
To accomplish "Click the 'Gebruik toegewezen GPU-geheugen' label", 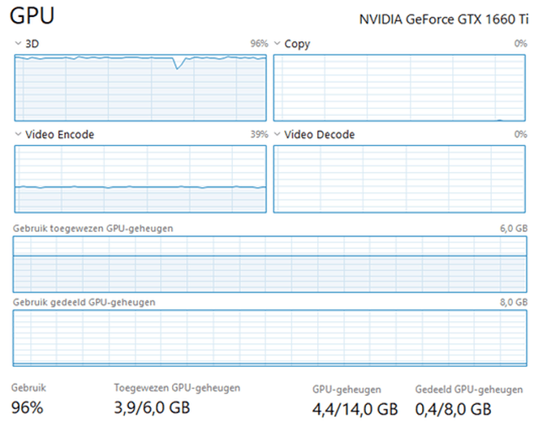I will [93, 229].
